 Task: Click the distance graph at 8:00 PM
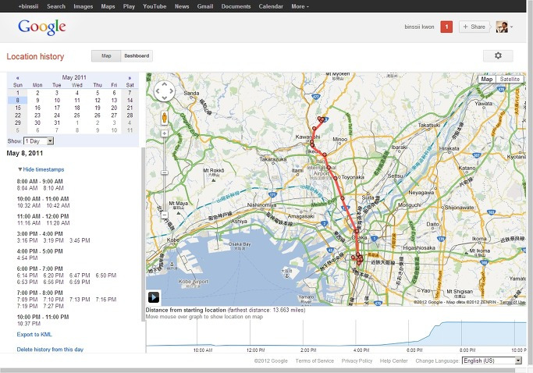(462, 335)
